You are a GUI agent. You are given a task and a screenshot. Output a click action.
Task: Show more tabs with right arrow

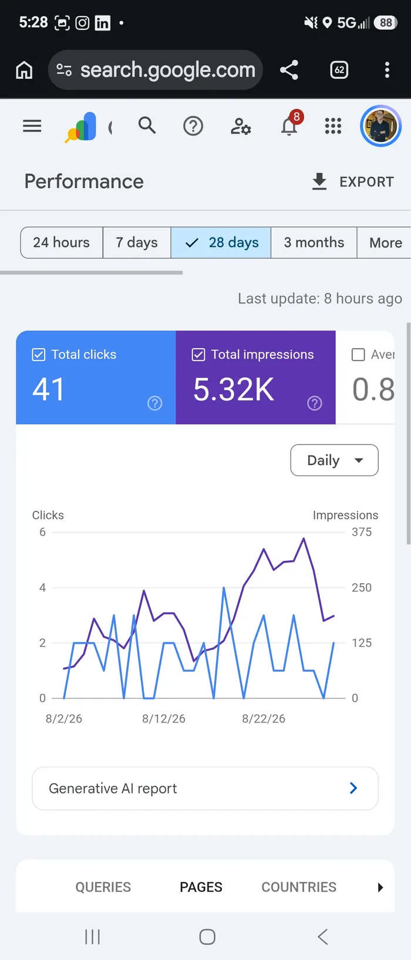point(380,888)
